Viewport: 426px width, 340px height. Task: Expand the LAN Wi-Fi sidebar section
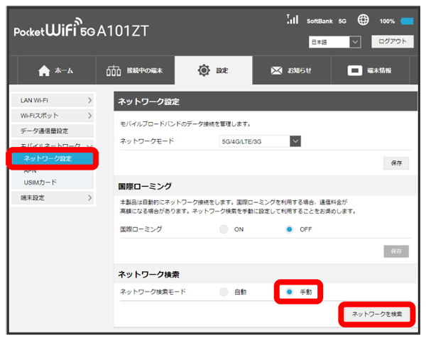pos(52,102)
